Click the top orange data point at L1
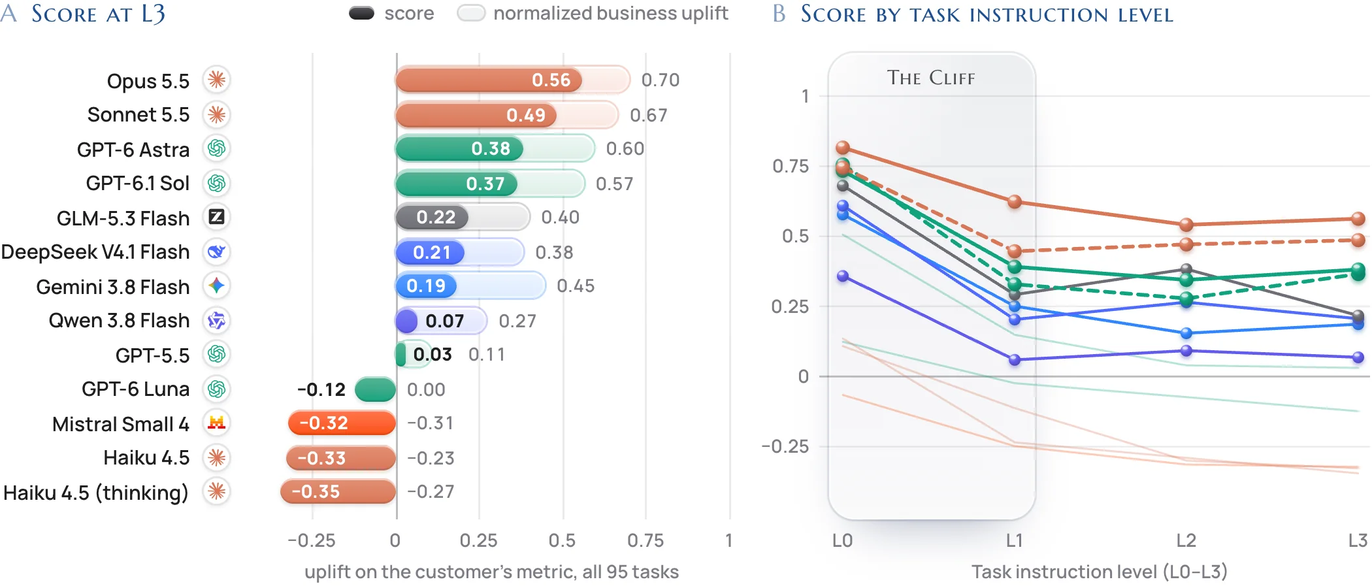The image size is (1372, 588). click(x=1015, y=202)
